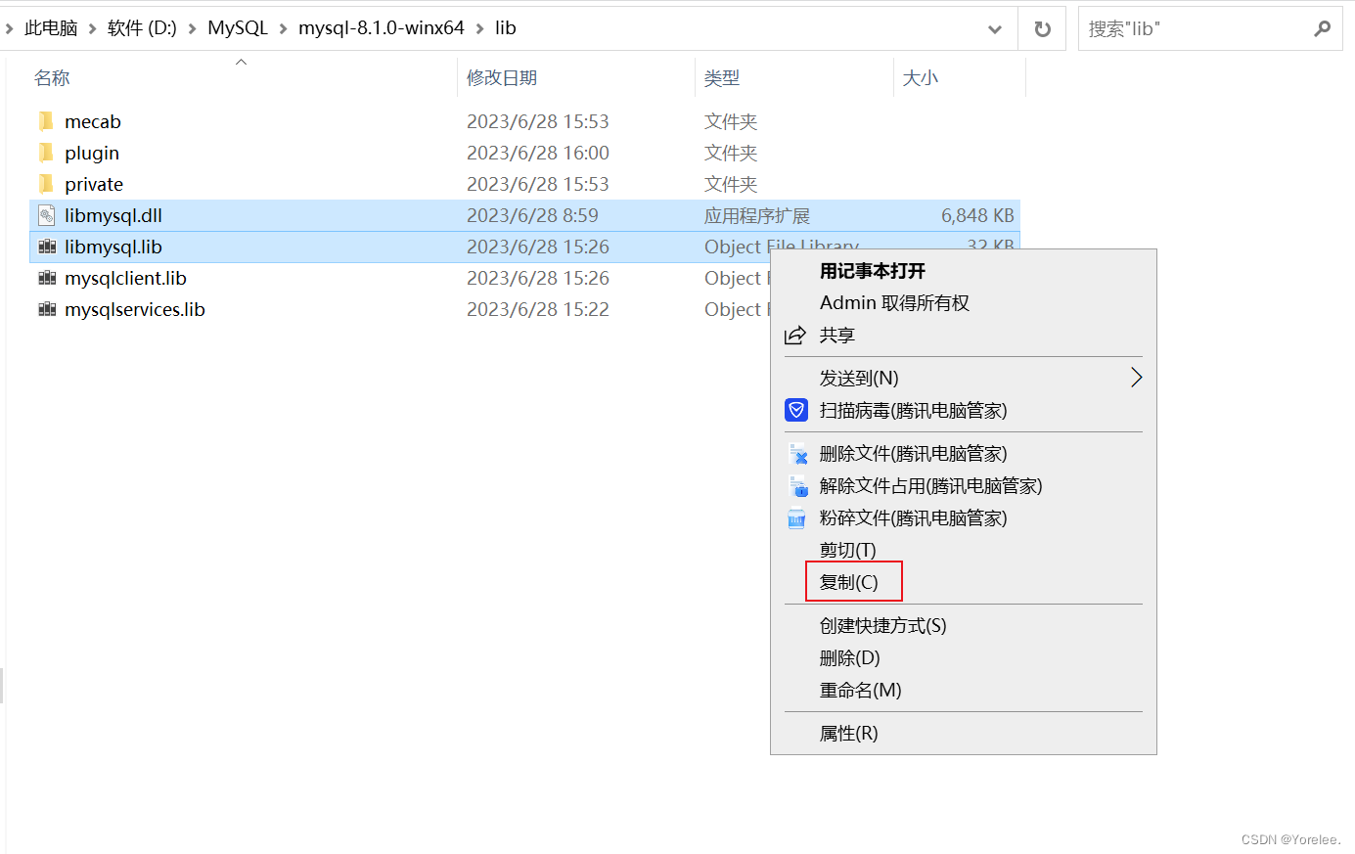Screen dimensions: 1355x854
Task: Click the shield icon for 扫描病毒
Action: (795, 410)
